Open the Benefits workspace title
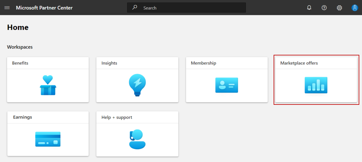The image size is (362, 162). point(20,63)
